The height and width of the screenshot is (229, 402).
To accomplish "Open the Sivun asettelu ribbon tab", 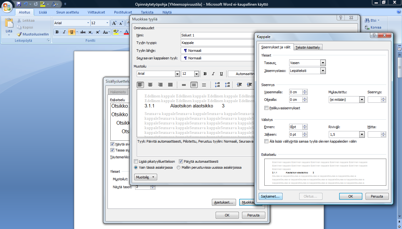I will pos(68,12).
